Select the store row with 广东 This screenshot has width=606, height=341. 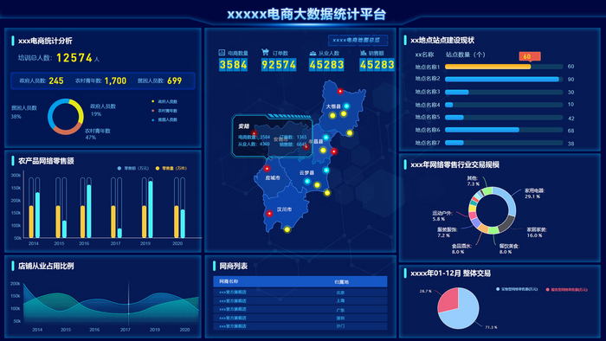[300, 309]
